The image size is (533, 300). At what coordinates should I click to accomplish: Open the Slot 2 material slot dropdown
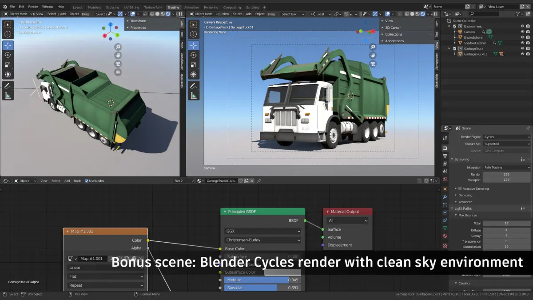[x=183, y=181]
